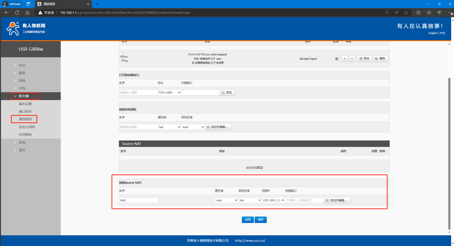The height and width of the screenshot is (246, 454).
Task: Open the 端口转发 sidebar item
Action: click(x=25, y=112)
